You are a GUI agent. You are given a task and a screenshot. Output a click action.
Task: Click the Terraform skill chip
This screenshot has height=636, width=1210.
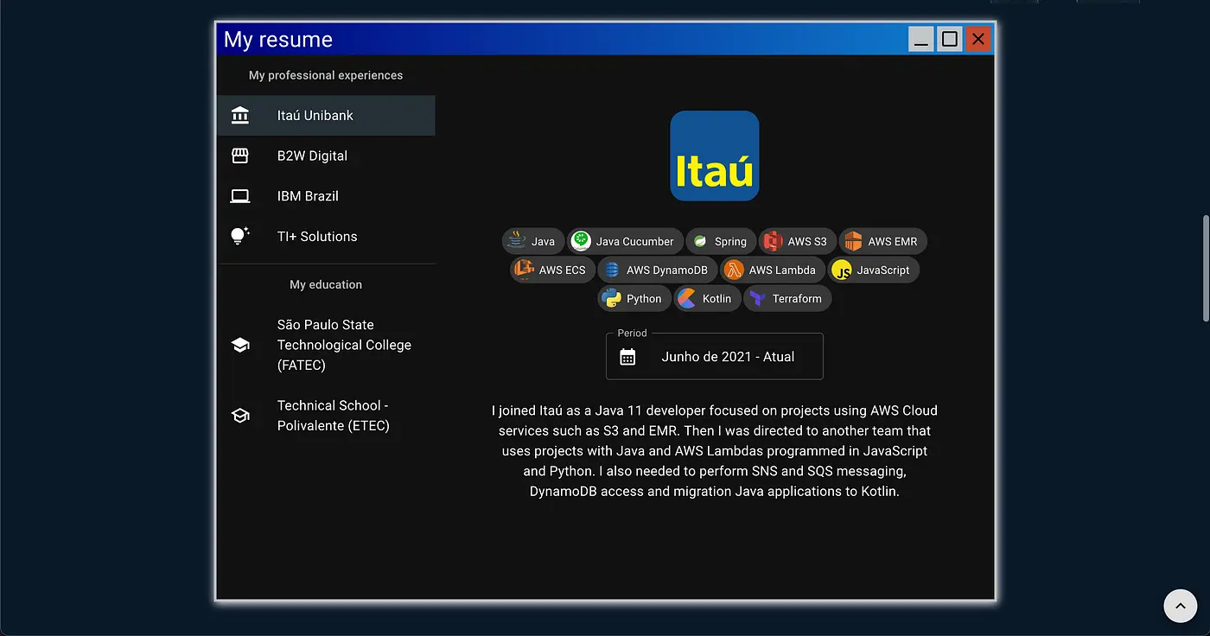787,299
